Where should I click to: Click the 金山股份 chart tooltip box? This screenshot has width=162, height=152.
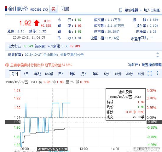pos(126,104)
